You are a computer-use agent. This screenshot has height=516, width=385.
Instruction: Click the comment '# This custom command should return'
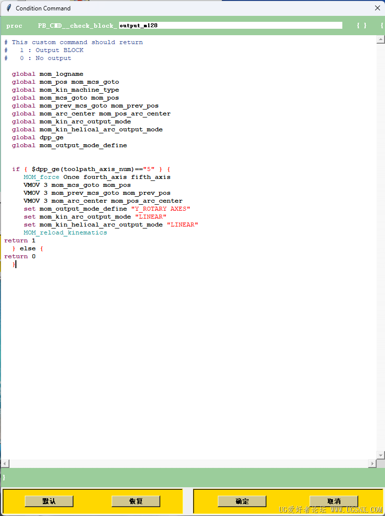(73, 42)
